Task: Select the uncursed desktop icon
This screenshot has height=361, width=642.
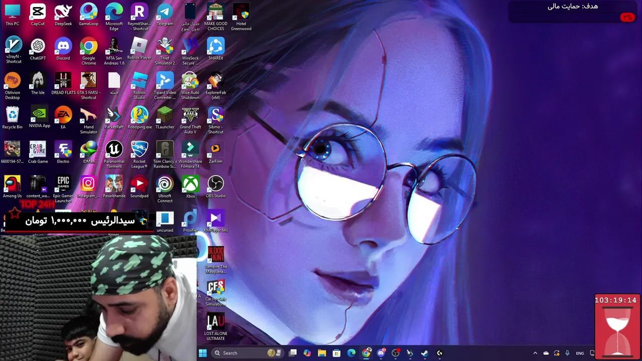Action: (165, 221)
